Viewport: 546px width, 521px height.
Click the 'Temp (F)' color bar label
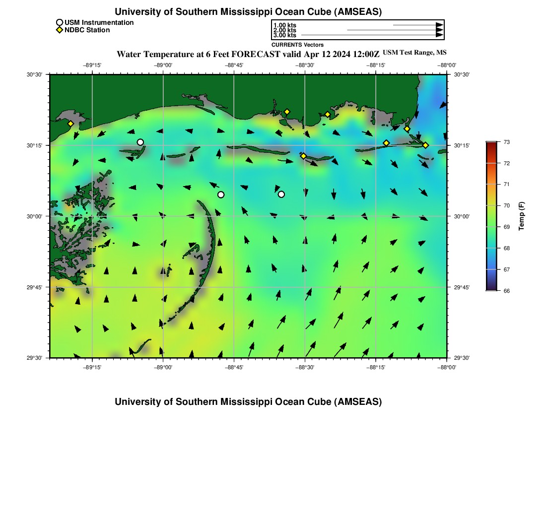(522, 216)
